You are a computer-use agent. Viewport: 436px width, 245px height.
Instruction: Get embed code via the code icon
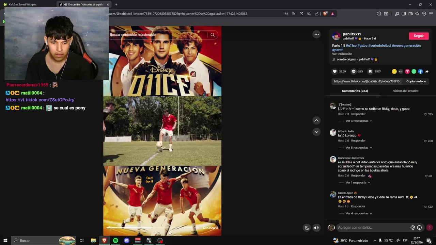401,71
